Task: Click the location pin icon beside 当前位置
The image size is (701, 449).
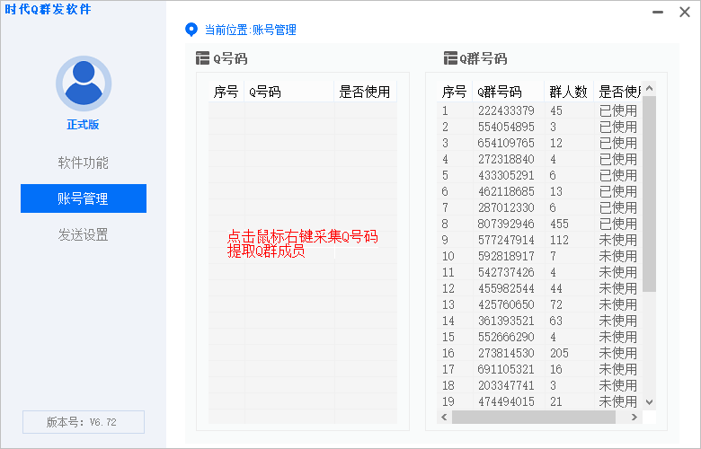Action: (x=191, y=30)
